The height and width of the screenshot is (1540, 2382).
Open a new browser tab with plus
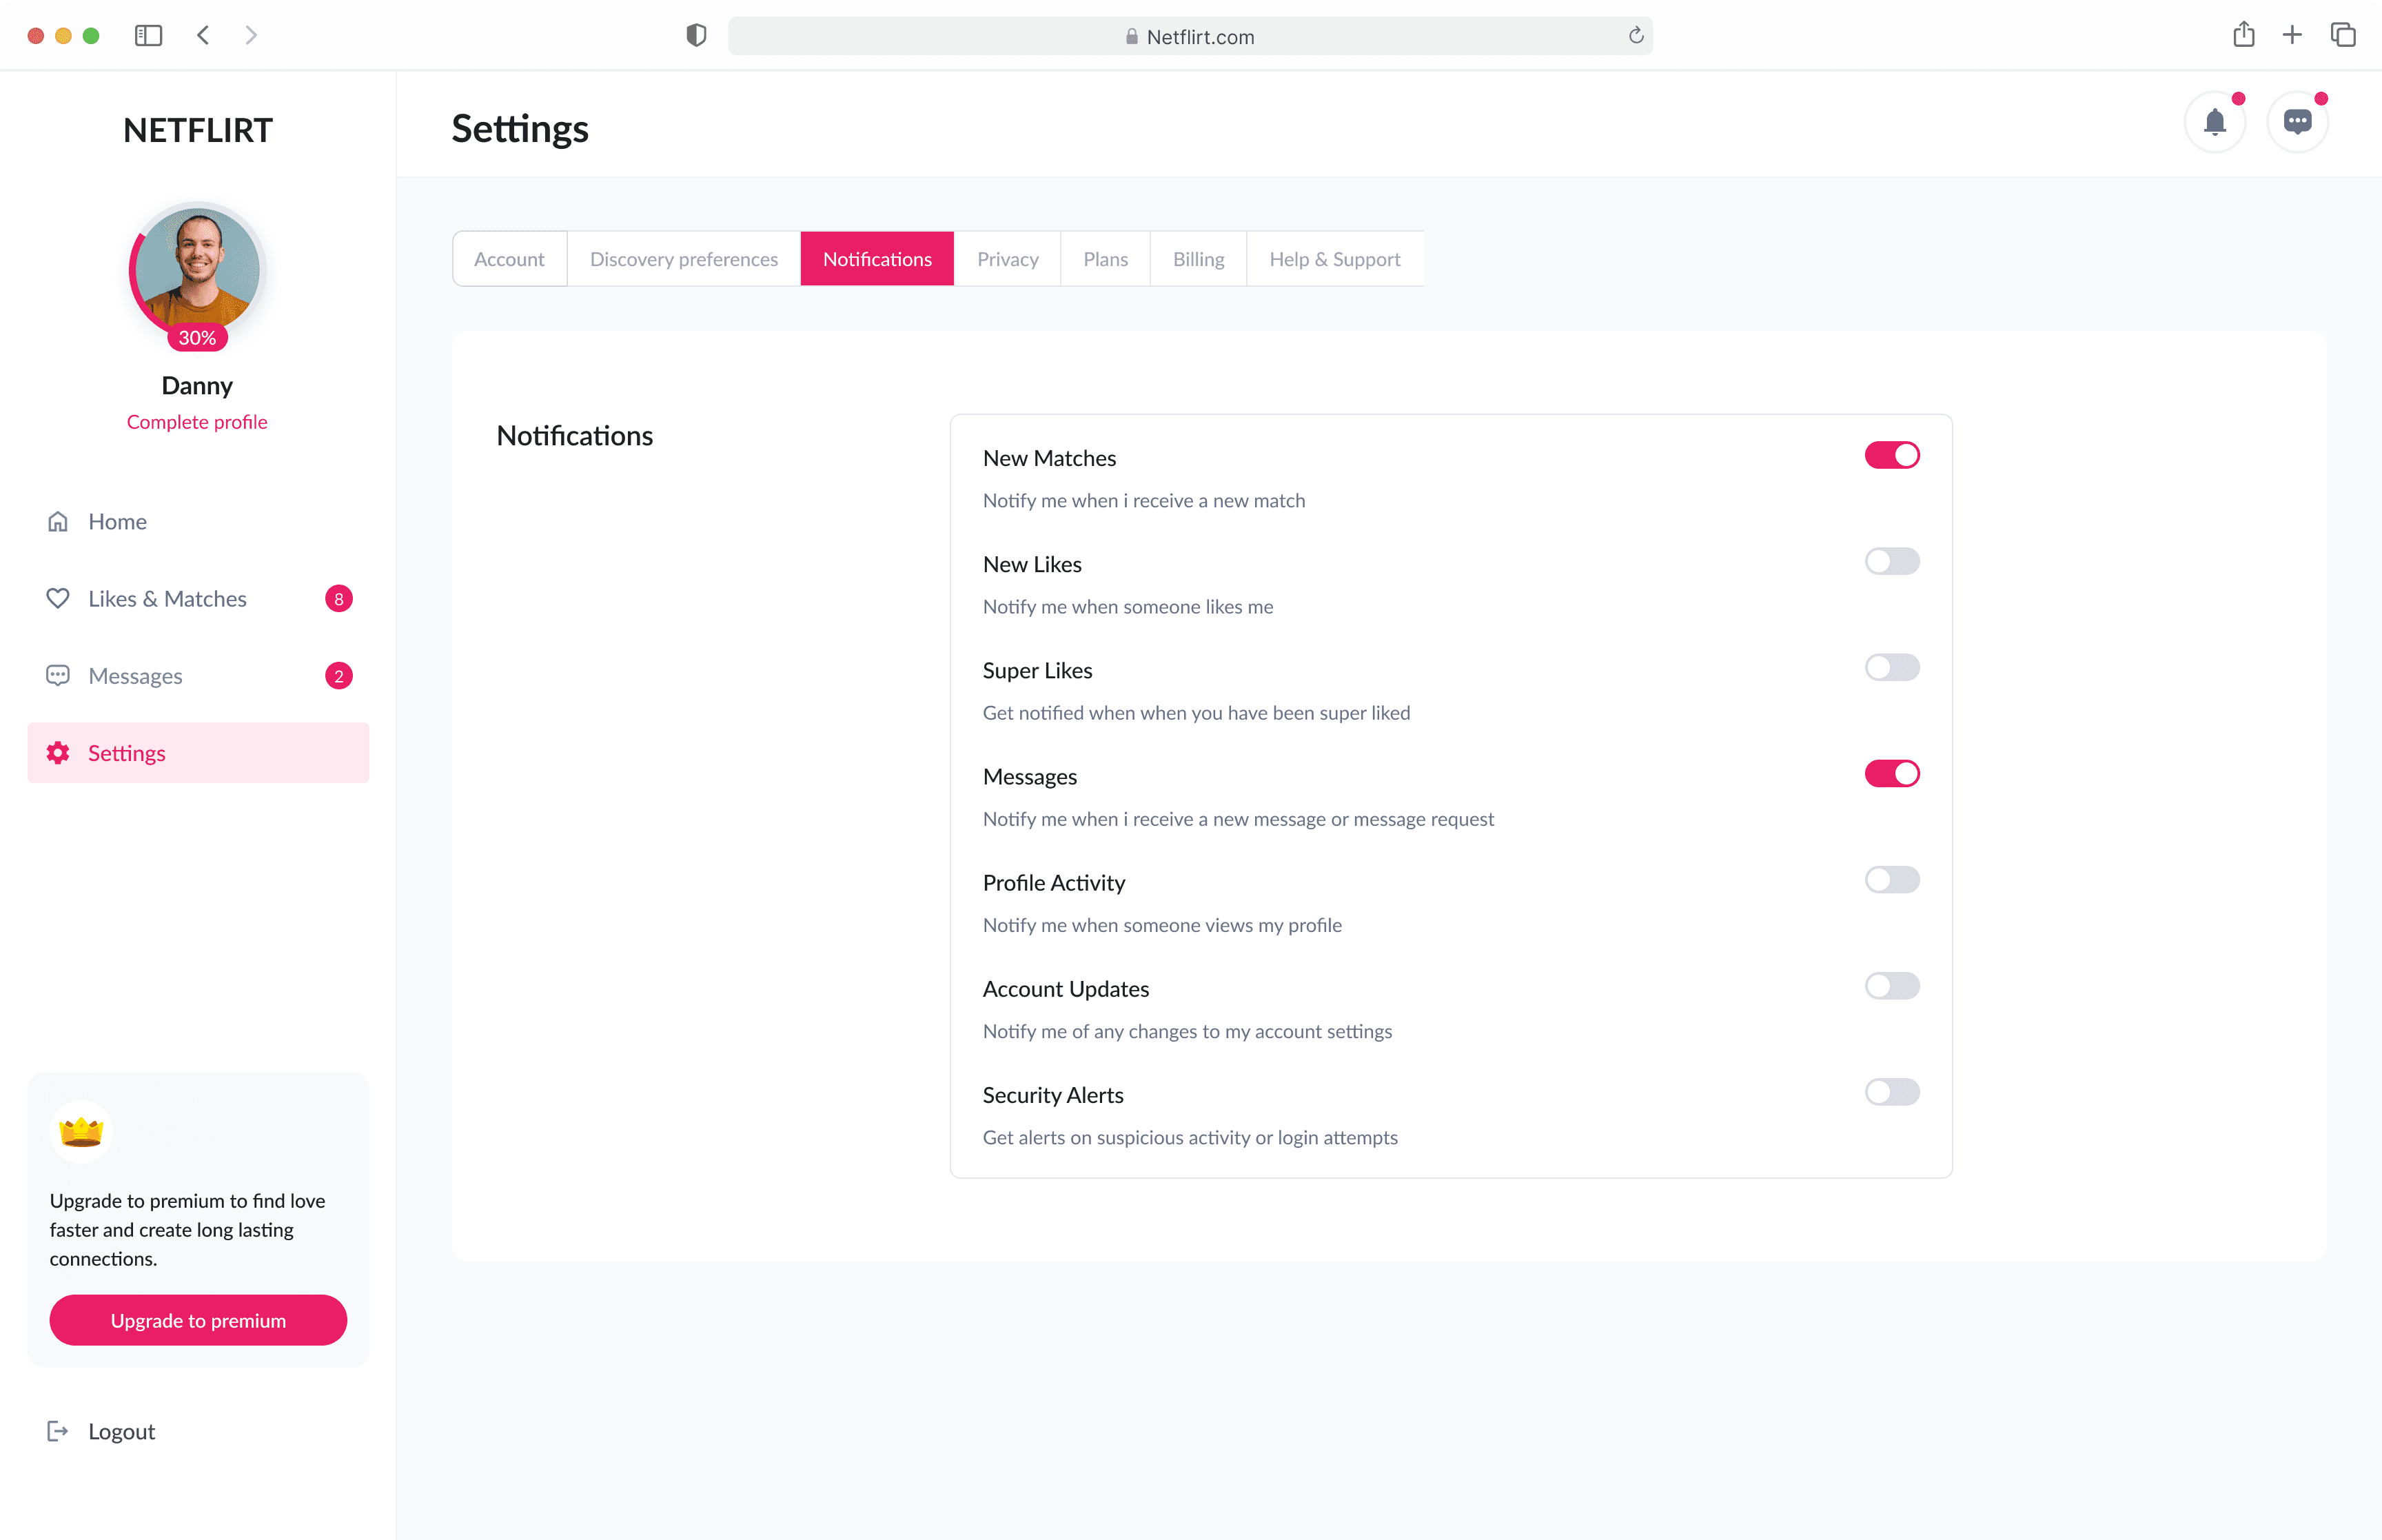(x=2292, y=35)
